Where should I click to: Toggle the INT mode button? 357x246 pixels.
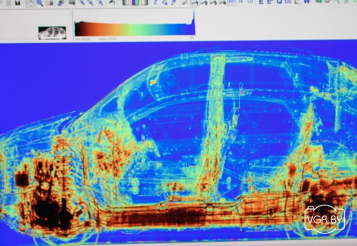tap(231, 2)
